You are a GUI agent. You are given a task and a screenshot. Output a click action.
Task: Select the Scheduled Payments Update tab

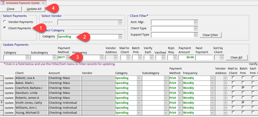[23, 3]
